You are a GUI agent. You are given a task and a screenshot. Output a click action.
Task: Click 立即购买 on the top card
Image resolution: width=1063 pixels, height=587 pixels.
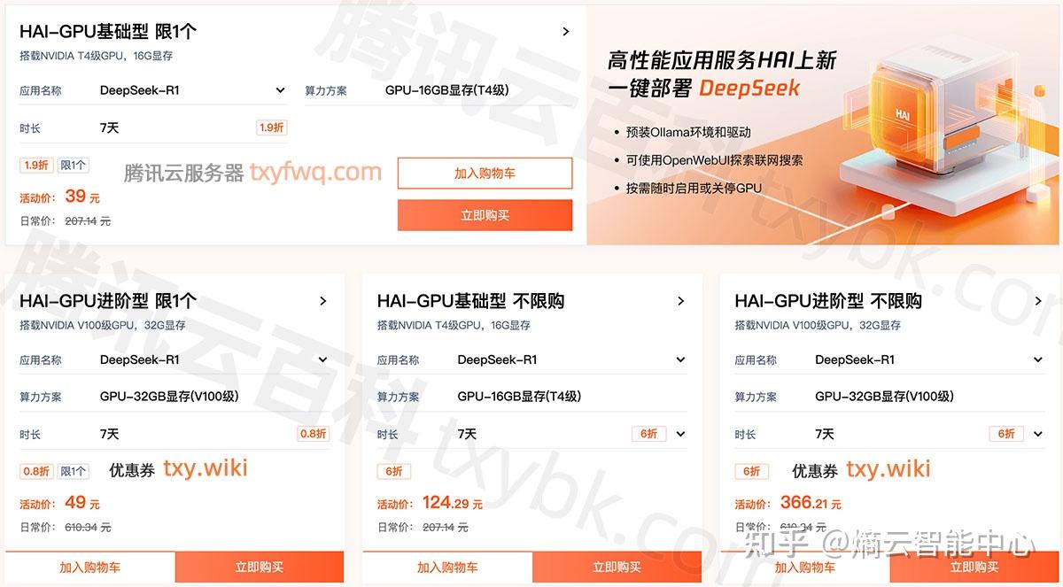(485, 214)
